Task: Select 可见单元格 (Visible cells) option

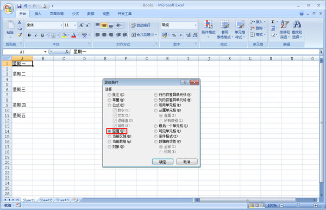Action: coord(156,131)
